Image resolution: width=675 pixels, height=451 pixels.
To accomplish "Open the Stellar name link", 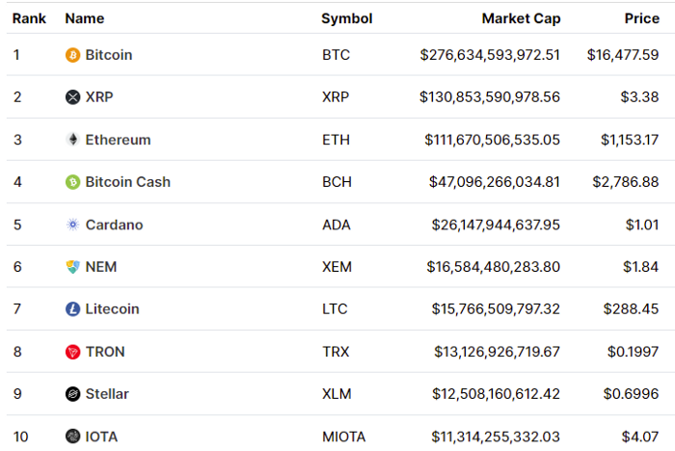I will [107, 394].
